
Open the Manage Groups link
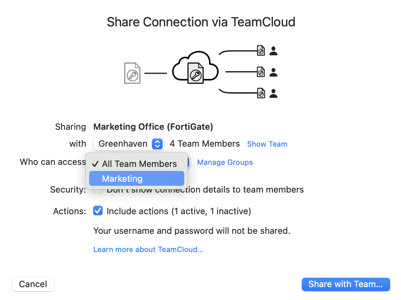pyautogui.click(x=225, y=162)
